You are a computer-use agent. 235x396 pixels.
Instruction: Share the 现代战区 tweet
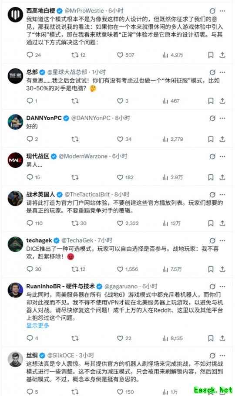click(222, 177)
